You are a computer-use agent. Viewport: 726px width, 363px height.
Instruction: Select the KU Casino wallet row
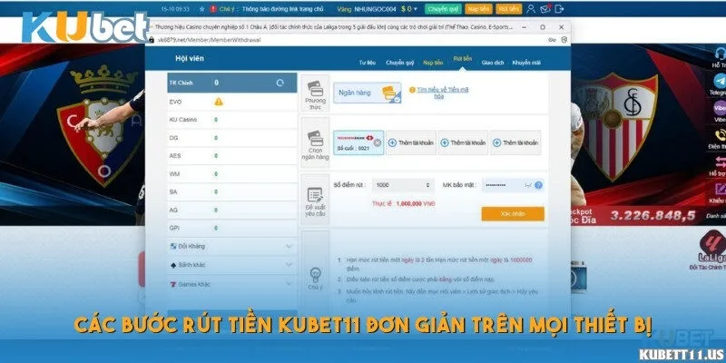pos(232,120)
